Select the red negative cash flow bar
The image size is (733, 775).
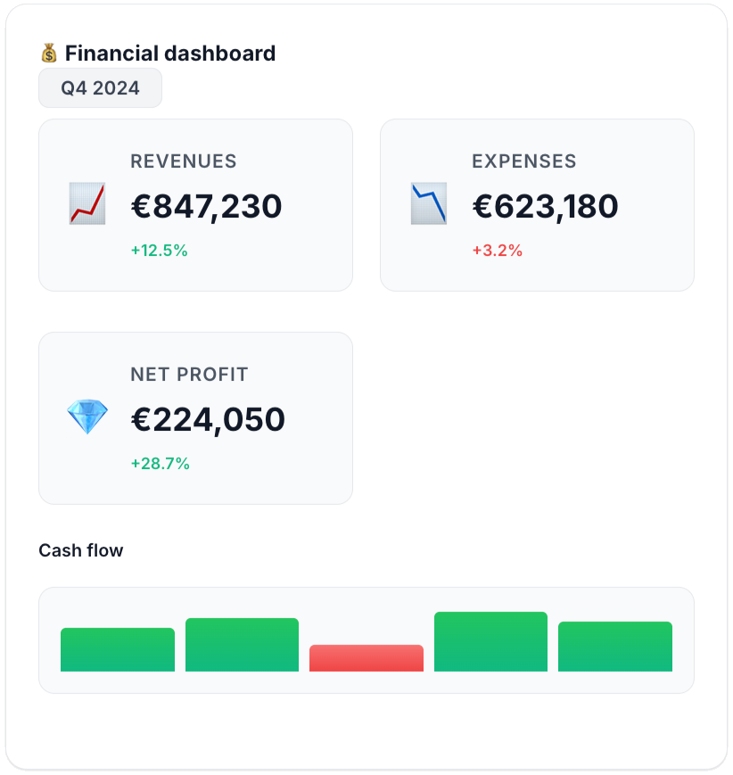[366, 658]
